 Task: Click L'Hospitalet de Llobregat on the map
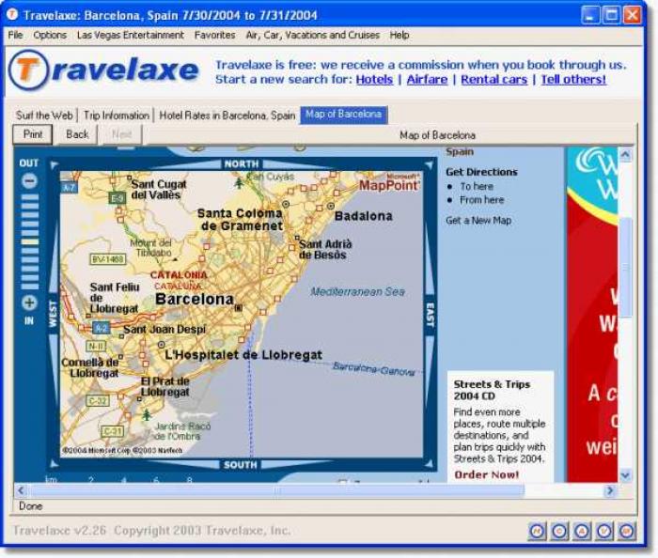click(x=243, y=355)
